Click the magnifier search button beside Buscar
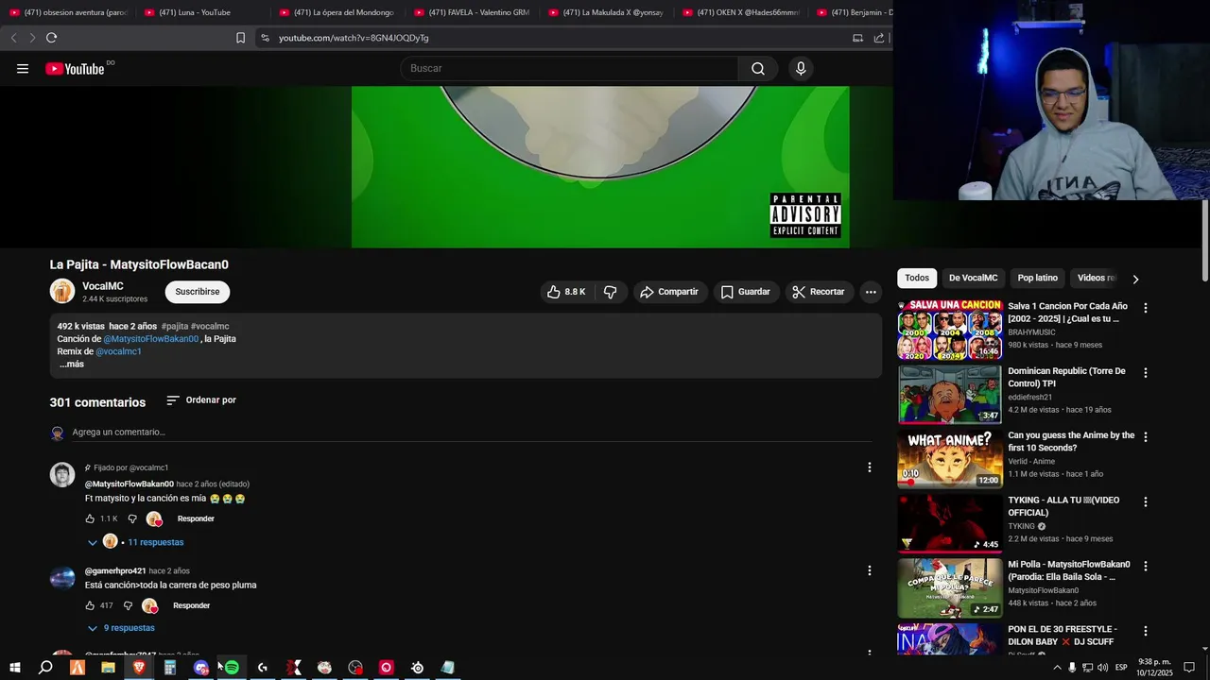The height and width of the screenshot is (680, 1210). tap(758, 68)
